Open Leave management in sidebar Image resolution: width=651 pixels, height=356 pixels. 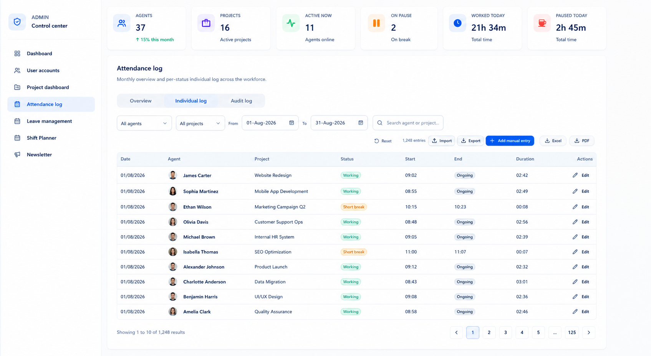click(51, 121)
